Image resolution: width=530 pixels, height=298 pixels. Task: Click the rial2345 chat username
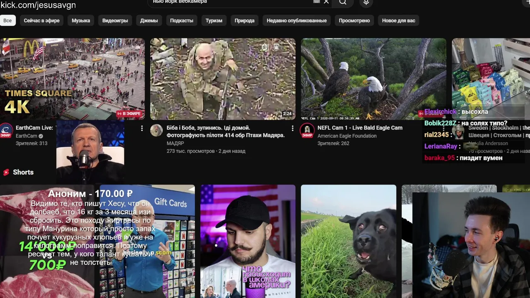(436, 135)
